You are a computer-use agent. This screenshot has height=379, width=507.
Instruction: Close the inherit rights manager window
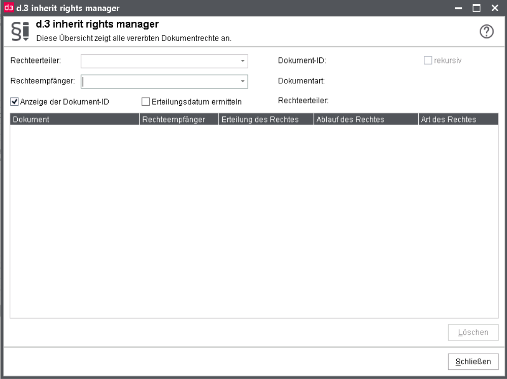pyautogui.click(x=495, y=8)
